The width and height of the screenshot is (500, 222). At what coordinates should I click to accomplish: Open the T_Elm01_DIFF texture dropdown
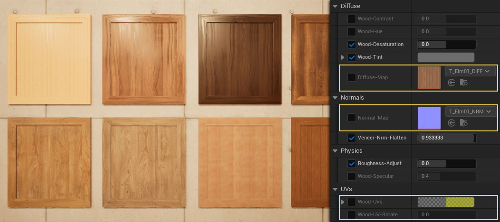470,71
